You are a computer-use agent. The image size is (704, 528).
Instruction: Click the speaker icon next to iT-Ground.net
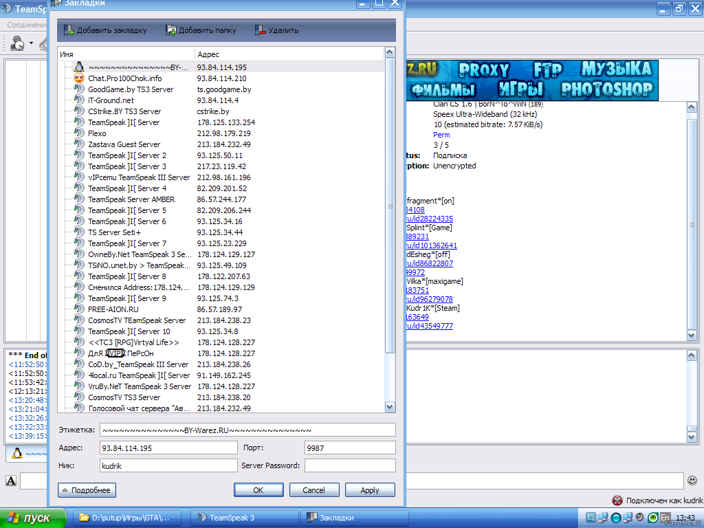coord(79,100)
